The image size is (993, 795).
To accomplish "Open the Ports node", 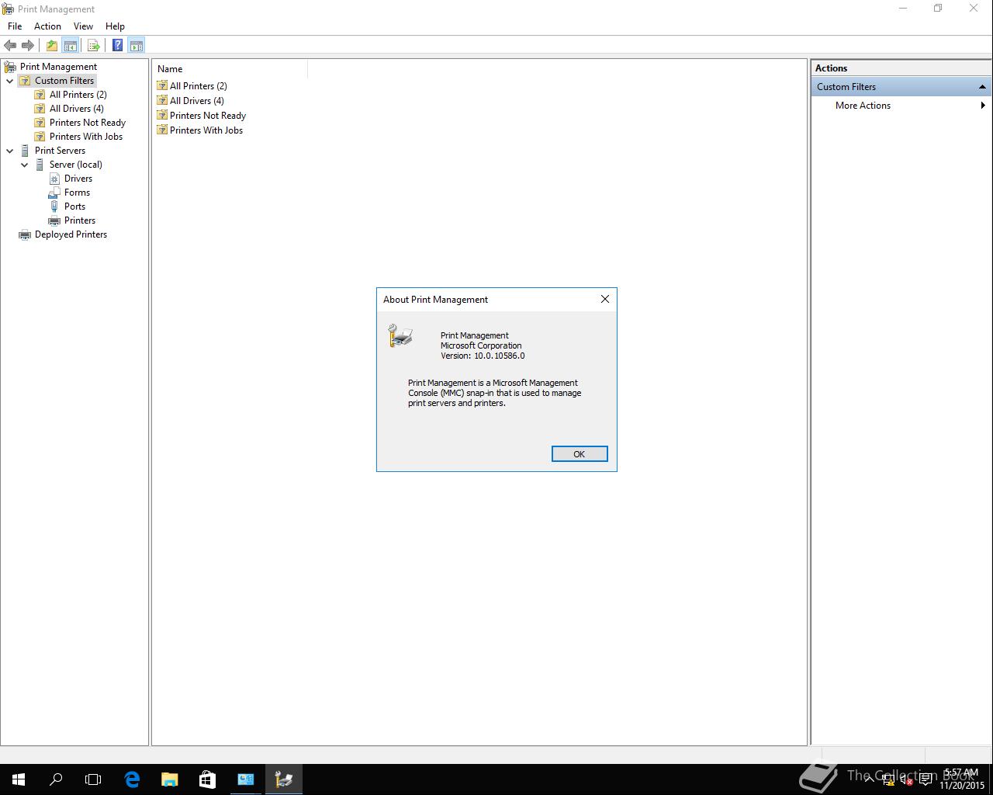I will point(74,206).
